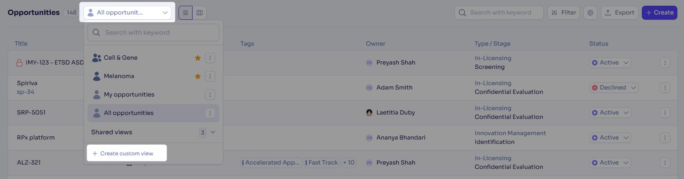Open row actions menu for IMY-123
Screen dimensions: 684x179
pyautogui.click(x=665, y=63)
